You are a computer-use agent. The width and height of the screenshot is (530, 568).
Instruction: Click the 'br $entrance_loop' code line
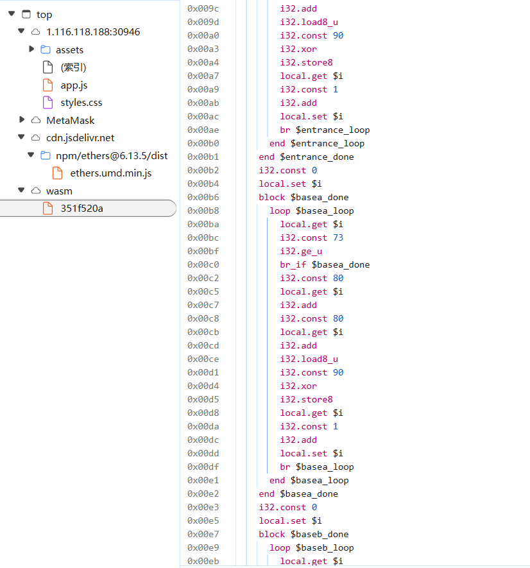(x=325, y=130)
